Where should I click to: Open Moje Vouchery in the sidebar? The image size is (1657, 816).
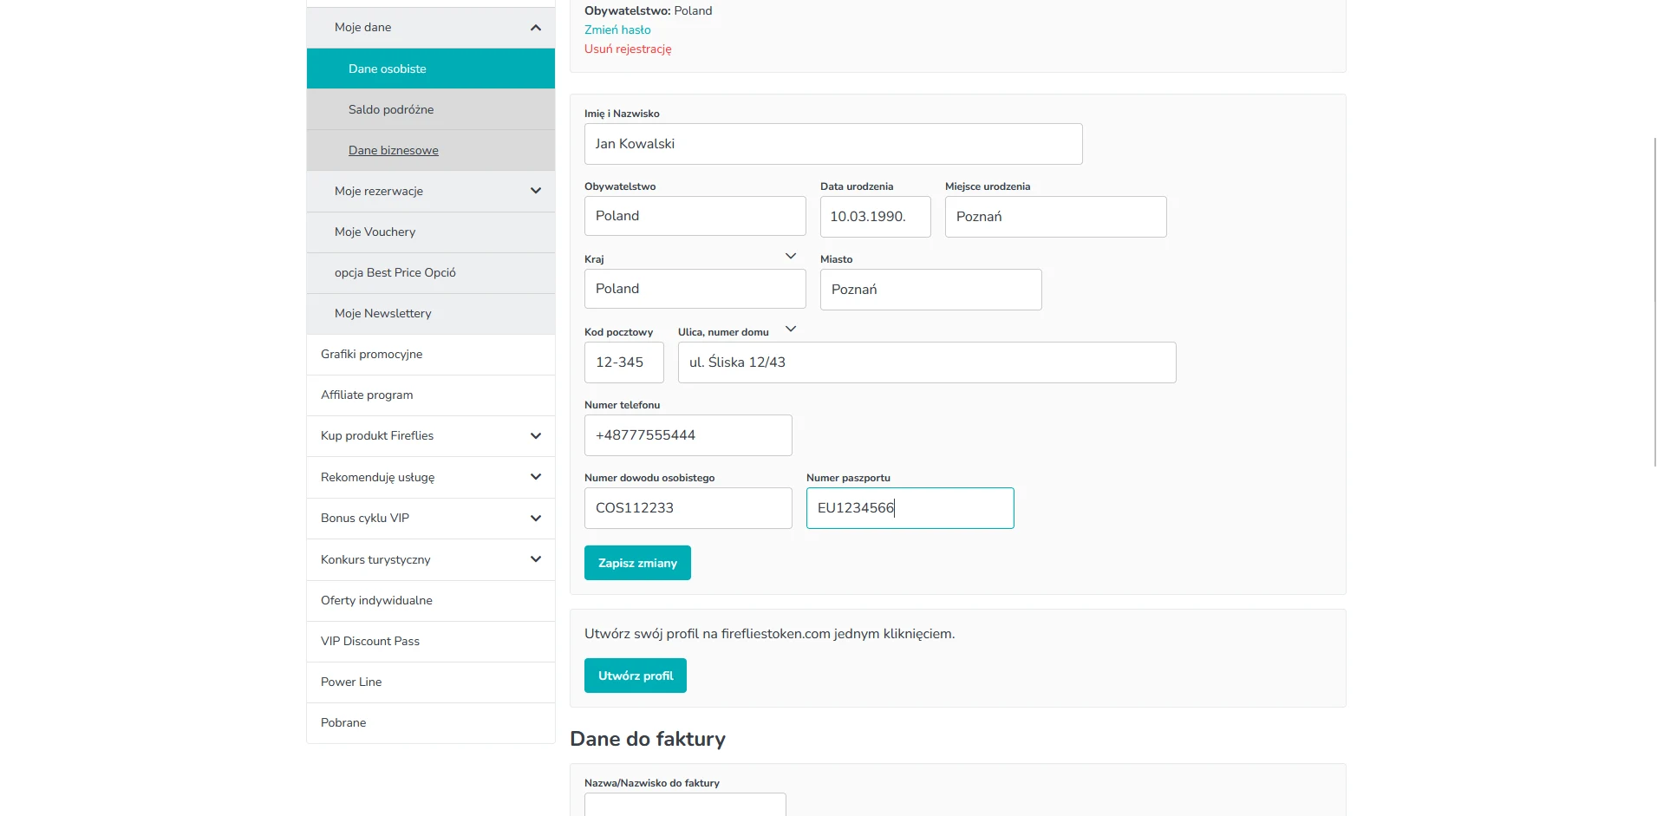click(x=375, y=232)
